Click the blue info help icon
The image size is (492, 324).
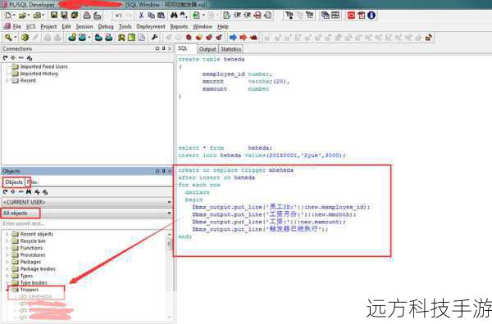click(x=371, y=15)
